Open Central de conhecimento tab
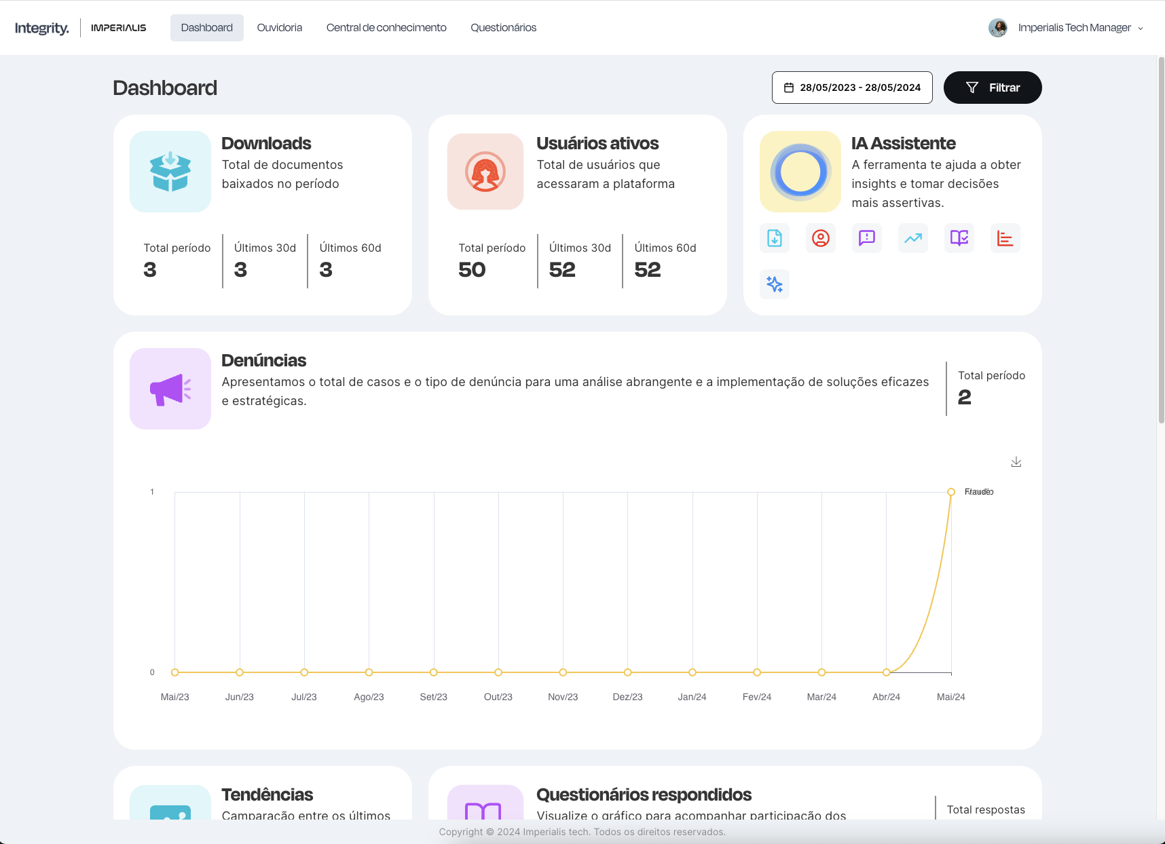This screenshot has width=1165, height=844. [x=386, y=28]
